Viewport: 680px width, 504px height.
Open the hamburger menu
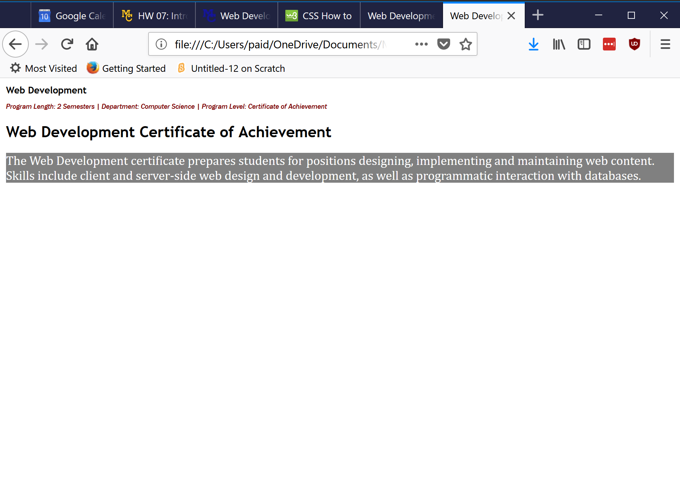pyautogui.click(x=665, y=44)
